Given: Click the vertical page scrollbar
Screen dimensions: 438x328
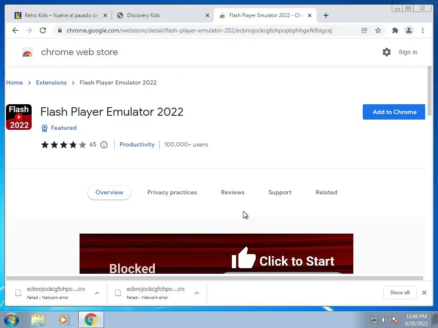Looking at the screenshot, I should coord(429,91).
